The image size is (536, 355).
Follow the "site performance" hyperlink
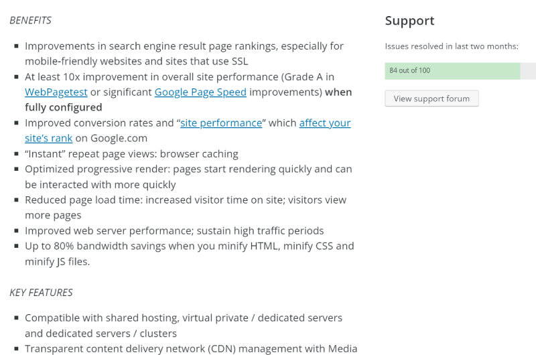[221, 123]
